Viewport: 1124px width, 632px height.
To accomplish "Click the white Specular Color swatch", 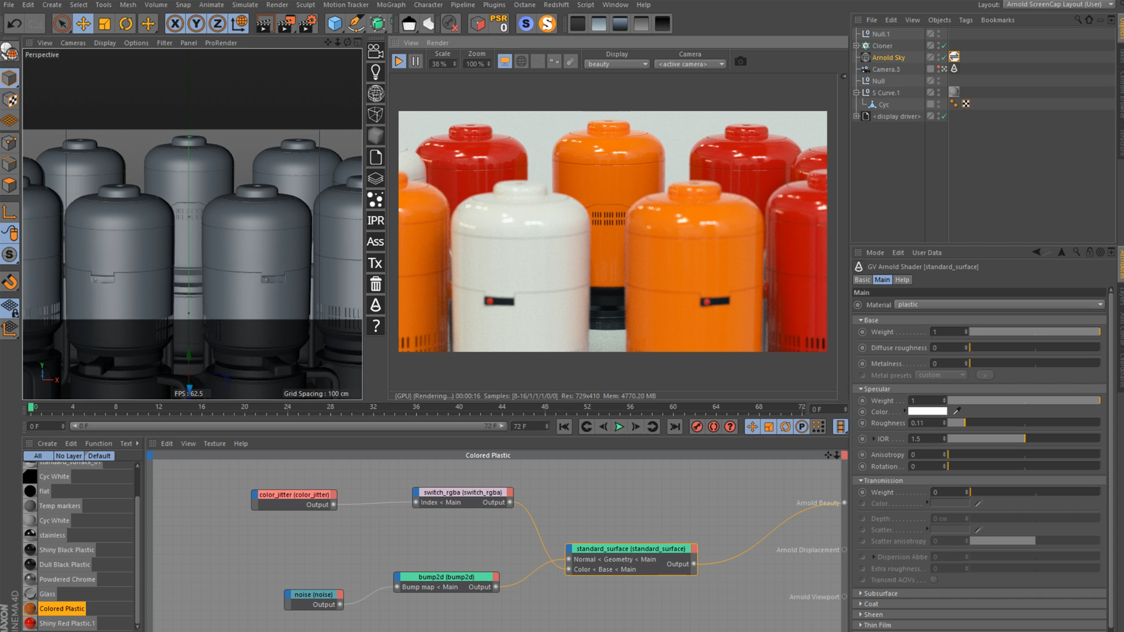I will point(927,411).
